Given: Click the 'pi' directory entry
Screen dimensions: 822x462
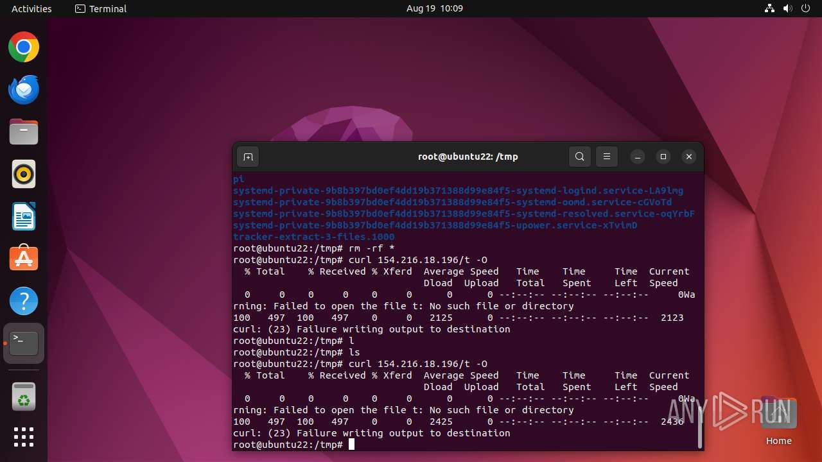Looking at the screenshot, I should tap(238, 179).
